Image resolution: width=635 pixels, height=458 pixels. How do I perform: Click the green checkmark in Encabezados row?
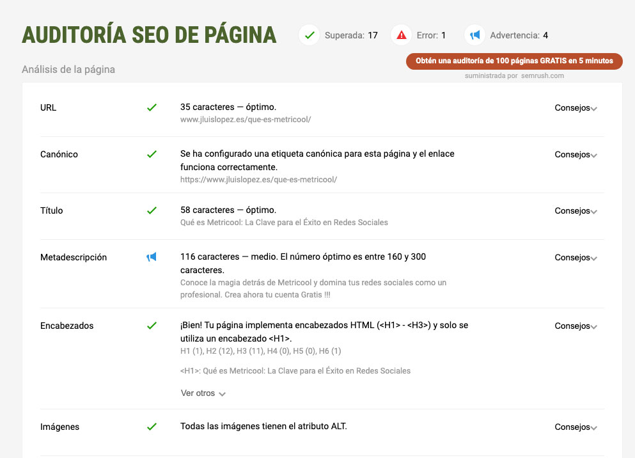point(152,326)
